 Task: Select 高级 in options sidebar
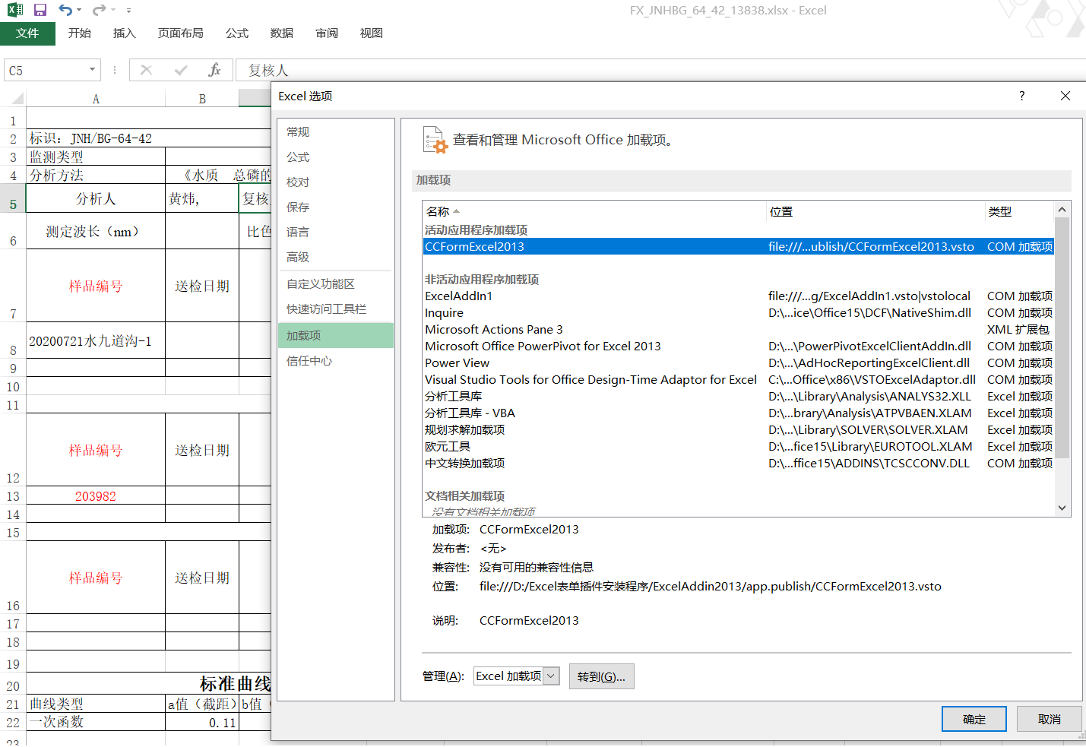336,257
